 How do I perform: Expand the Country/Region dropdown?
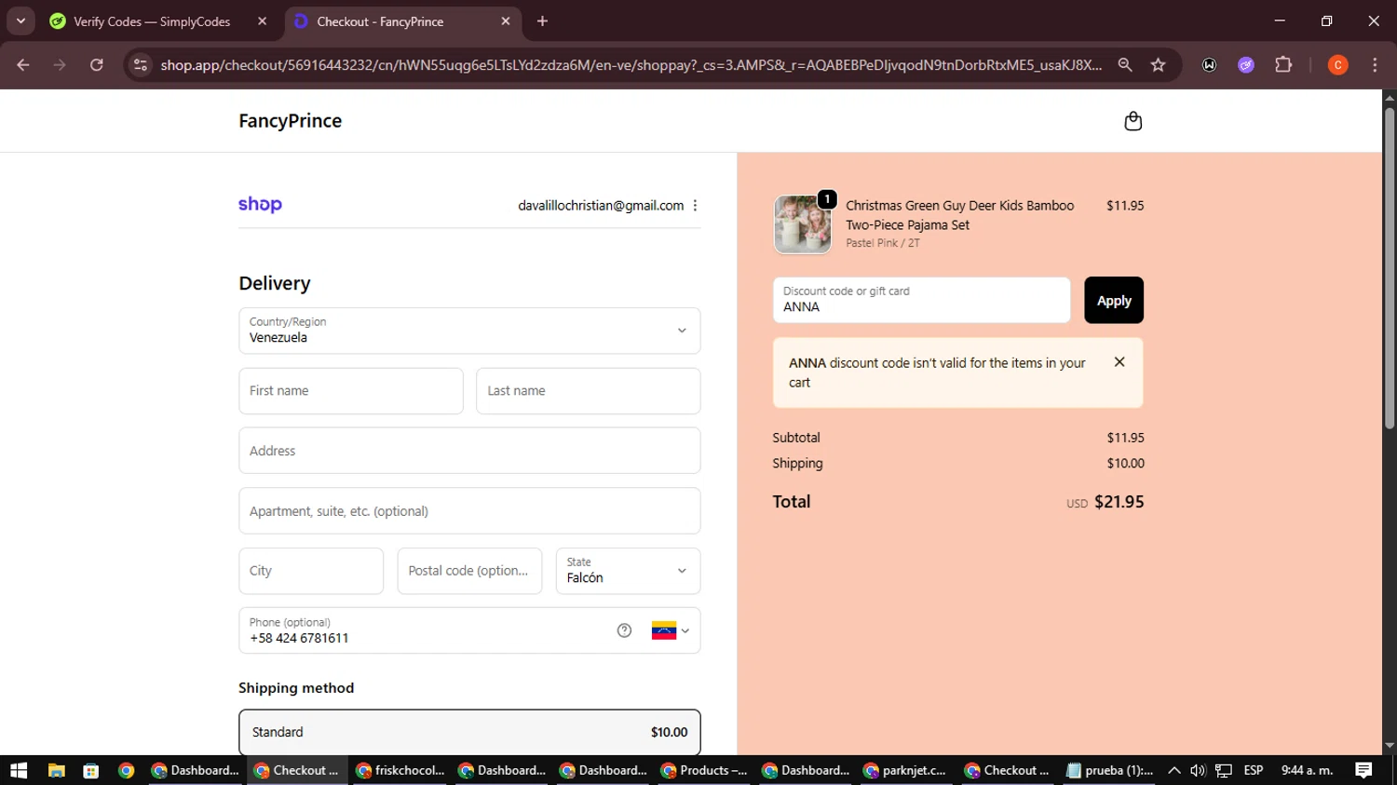point(469,331)
